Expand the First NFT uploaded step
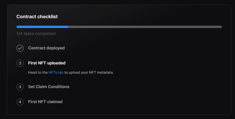 [46, 63]
